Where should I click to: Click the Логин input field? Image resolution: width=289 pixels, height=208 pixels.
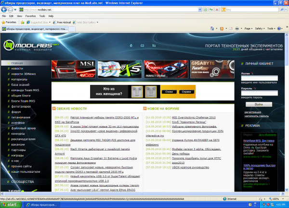pos(259,78)
